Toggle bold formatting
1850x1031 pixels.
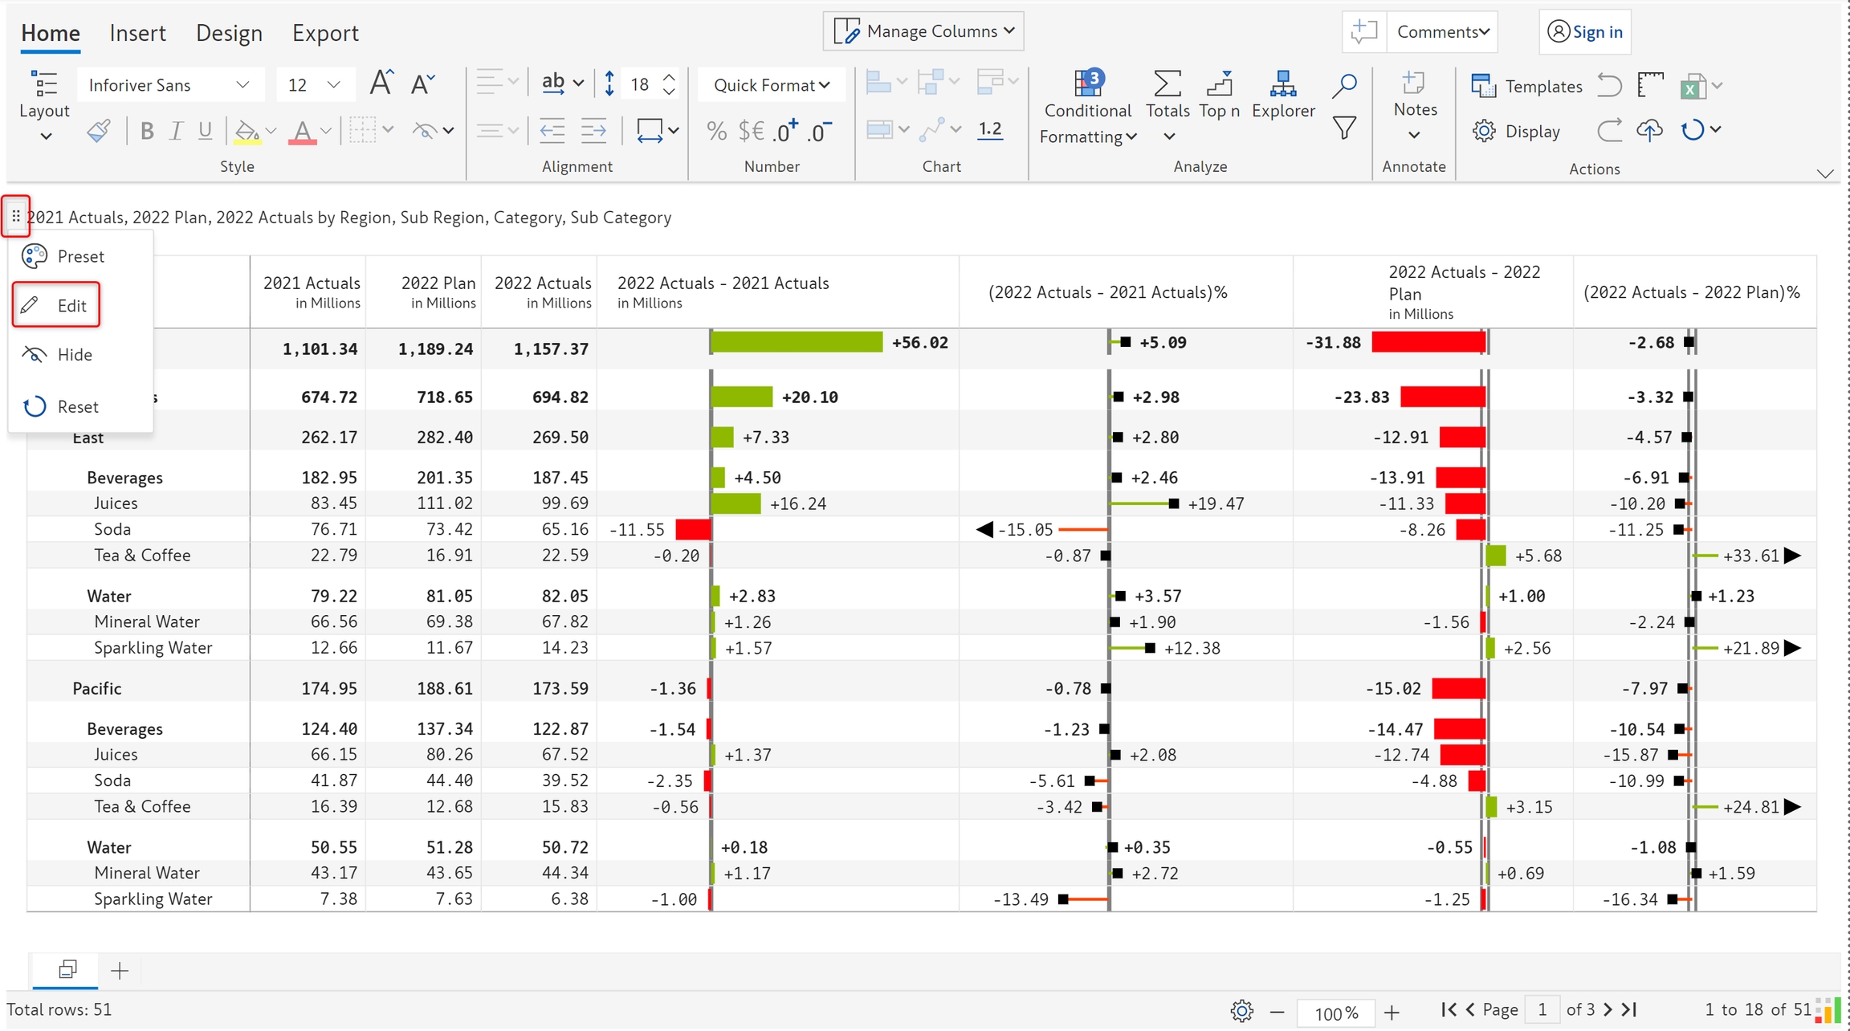click(146, 131)
